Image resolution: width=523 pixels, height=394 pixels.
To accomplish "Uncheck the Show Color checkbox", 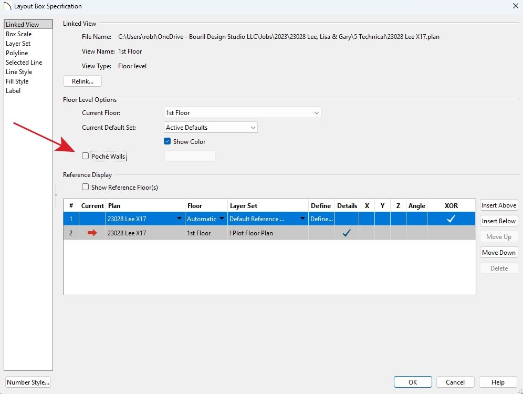I will pyautogui.click(x=168, y=142).
